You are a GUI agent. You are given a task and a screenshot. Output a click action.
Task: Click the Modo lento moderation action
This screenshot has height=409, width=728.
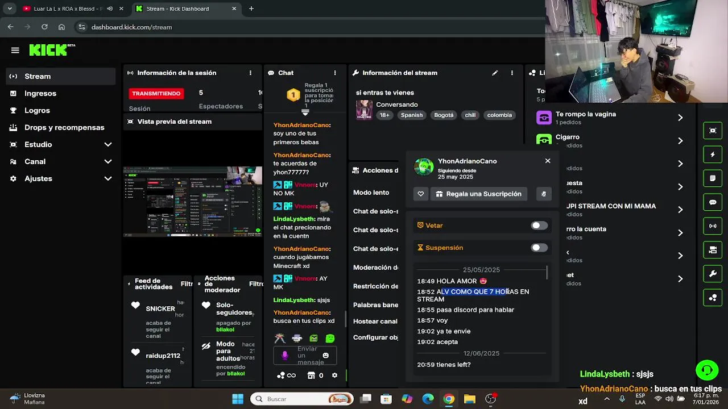[371, 193]
